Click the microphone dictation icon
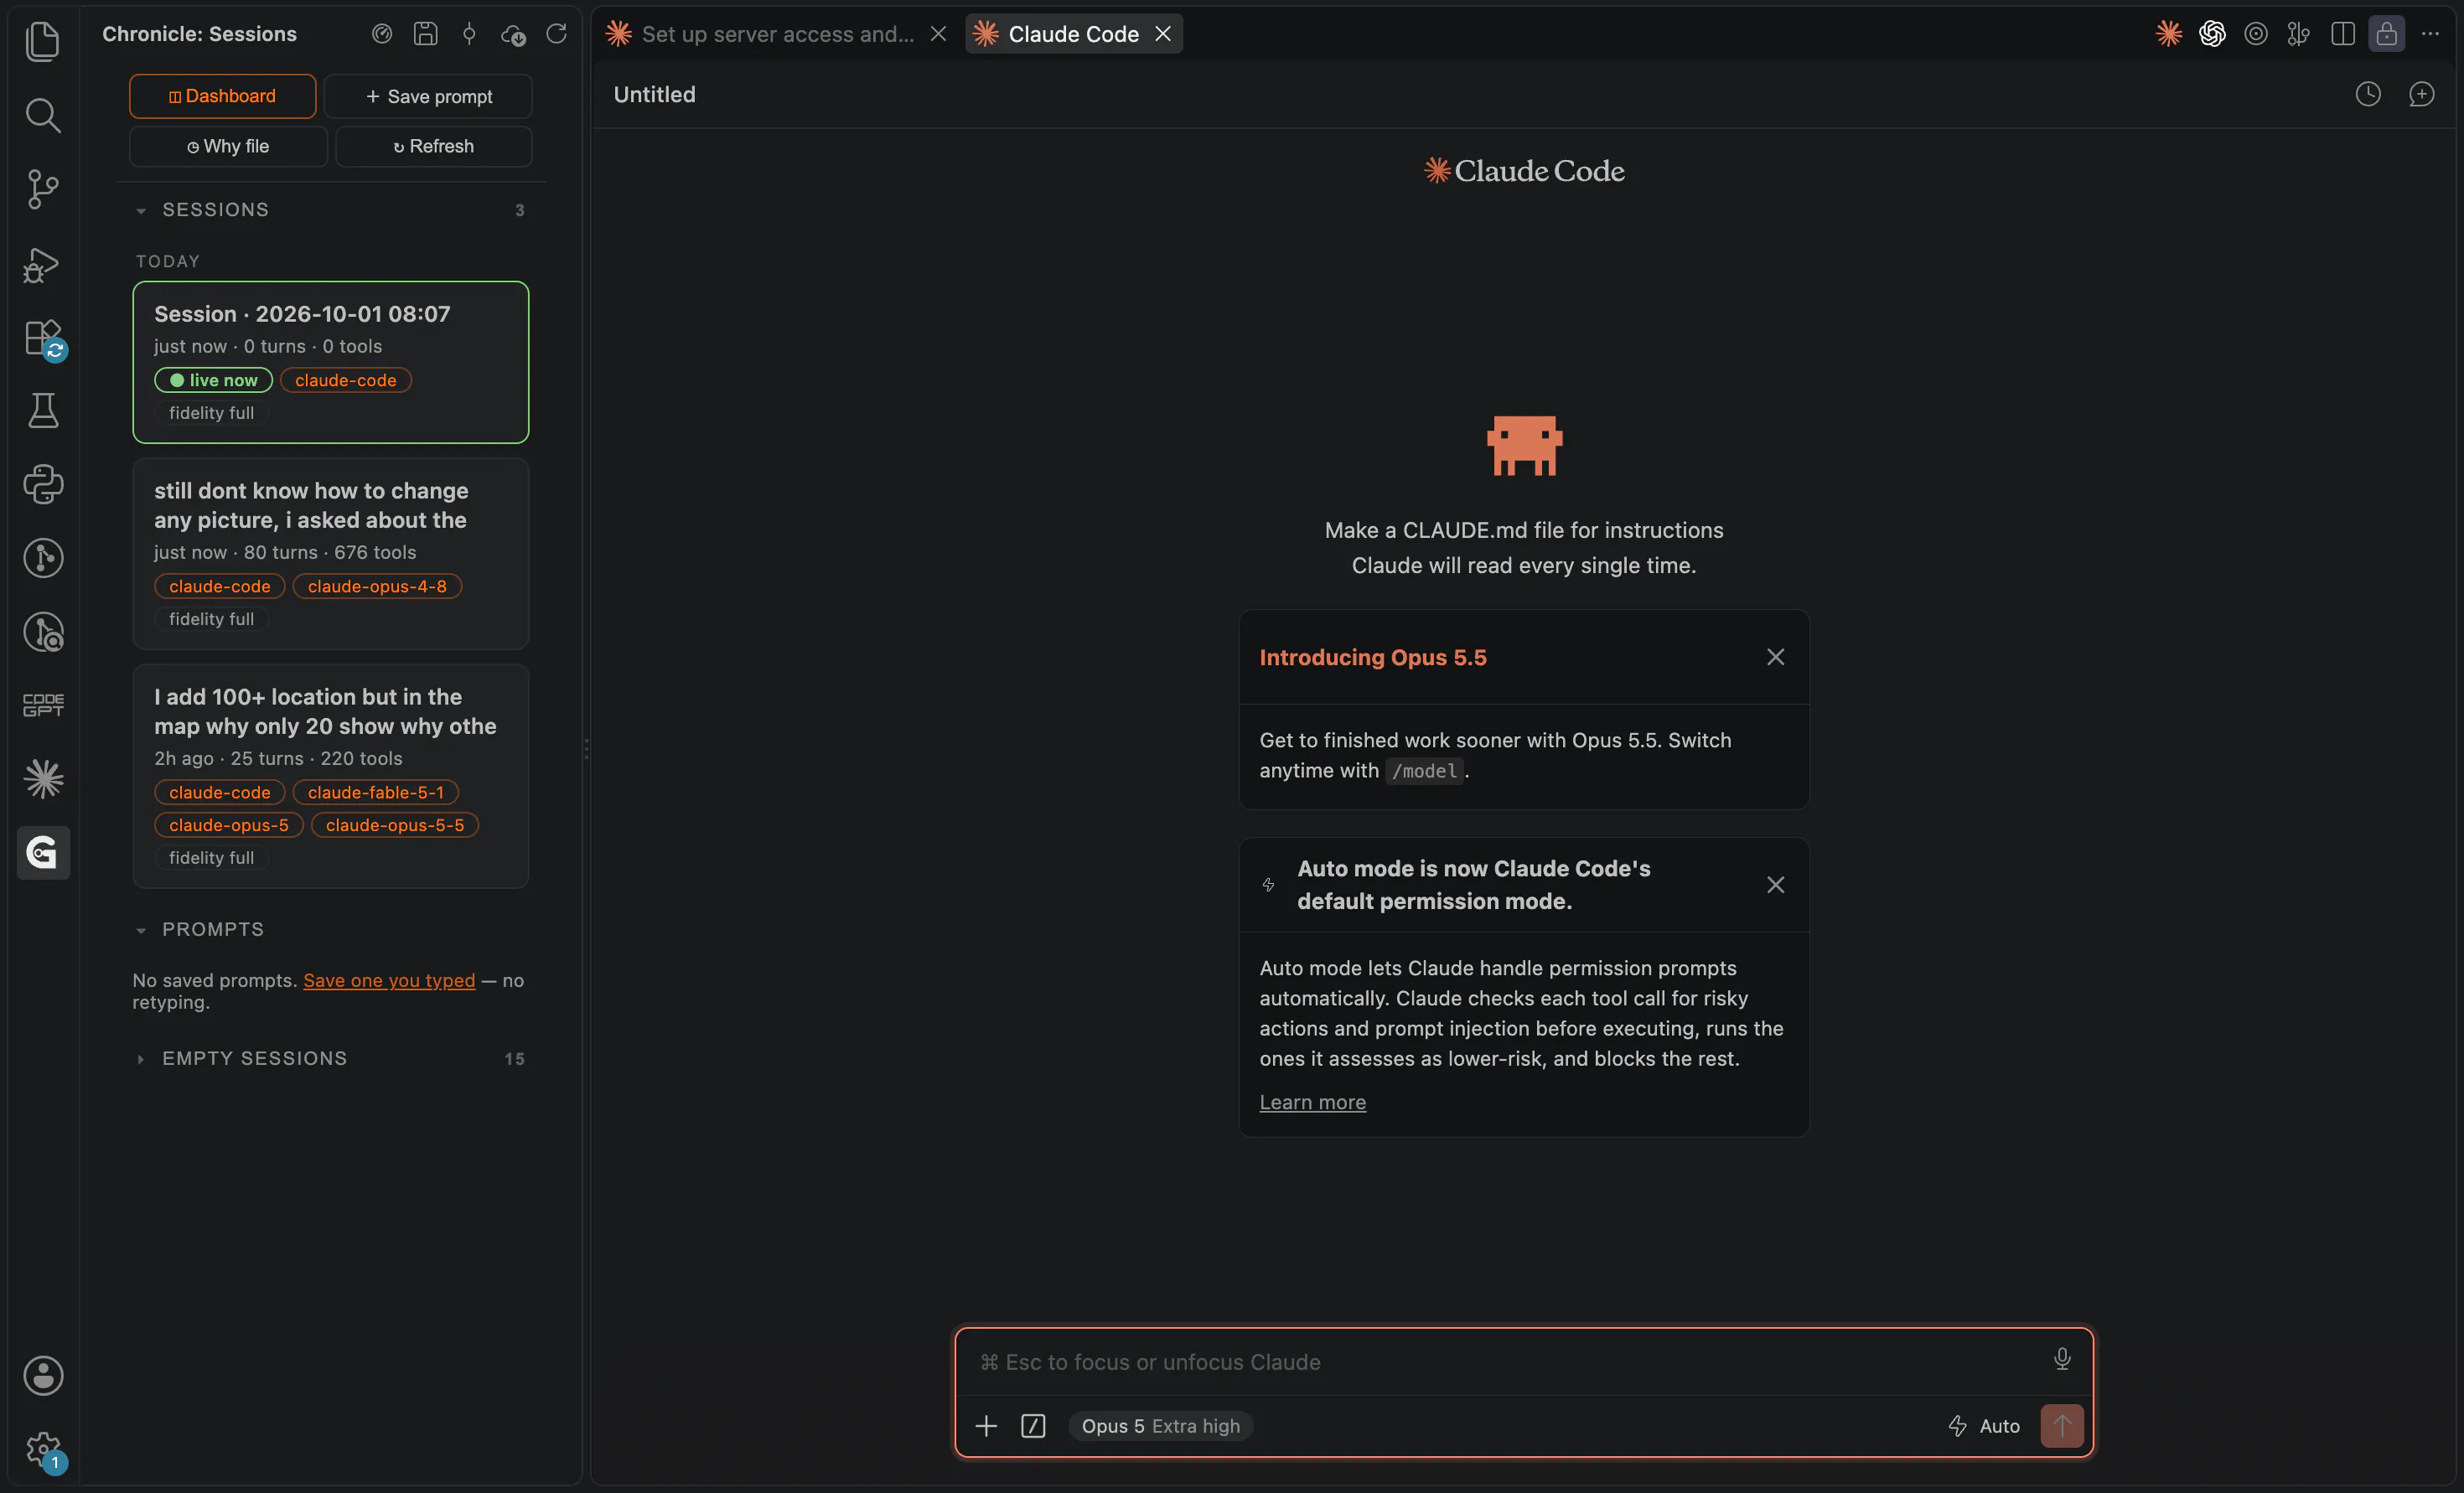Viewport: 2464px width, 1493px height. point(2061,1359)
